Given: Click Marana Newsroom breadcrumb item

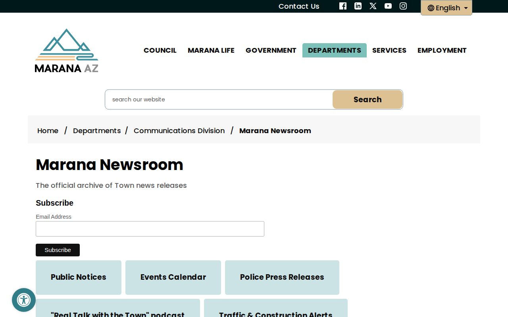Looking at the screenshot, I should [x=275, y=131].
